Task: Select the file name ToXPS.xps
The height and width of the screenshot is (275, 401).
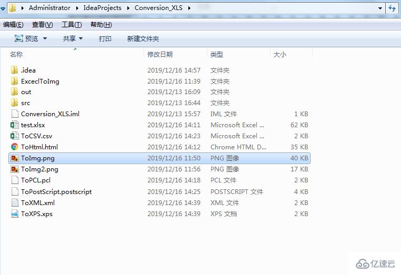Action: coord(37,214)
